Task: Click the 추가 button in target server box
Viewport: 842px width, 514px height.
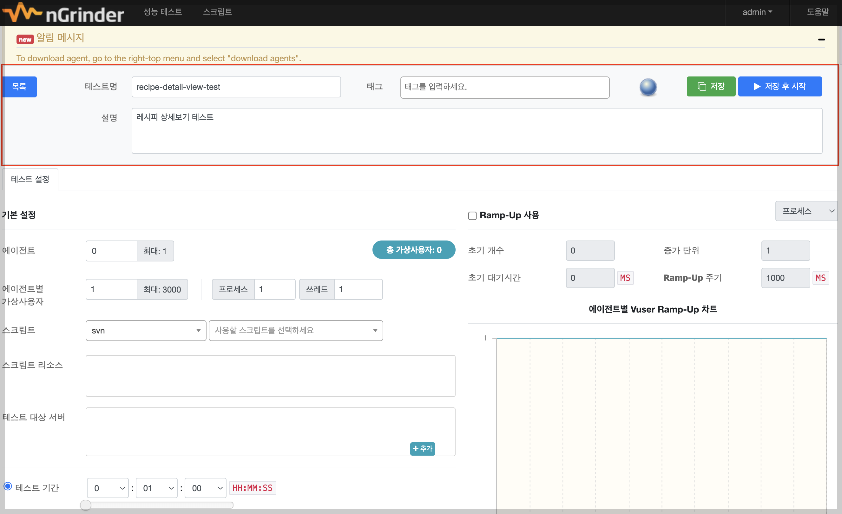Action: click(x=422, y=448)
